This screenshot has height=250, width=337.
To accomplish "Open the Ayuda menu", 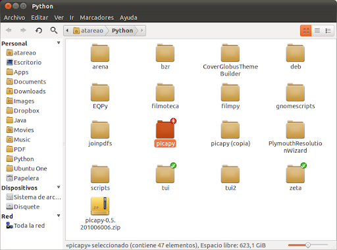I will (x=128, y=18).
